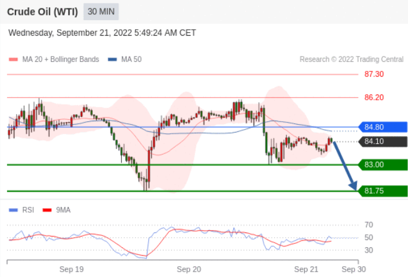Click the blue 84.80 pivot price tag
This screenshot has height=277, width=408.
pos(383,127)
